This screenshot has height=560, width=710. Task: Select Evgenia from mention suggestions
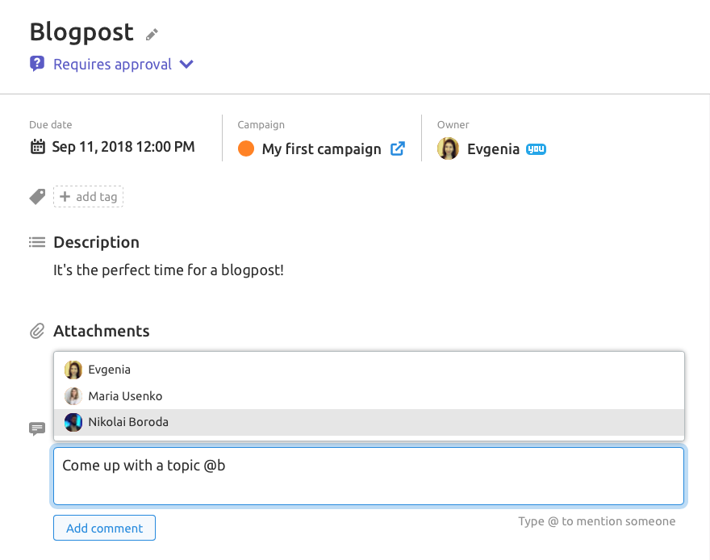(369, 370)
